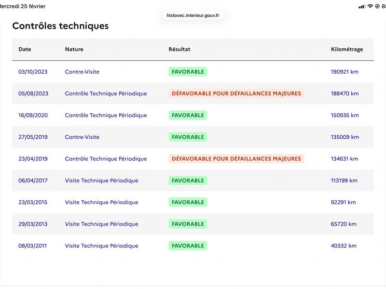This screenshot has width=386, height=289.
Task: Click the Résultat column header
Action: (x=179, y=49)
